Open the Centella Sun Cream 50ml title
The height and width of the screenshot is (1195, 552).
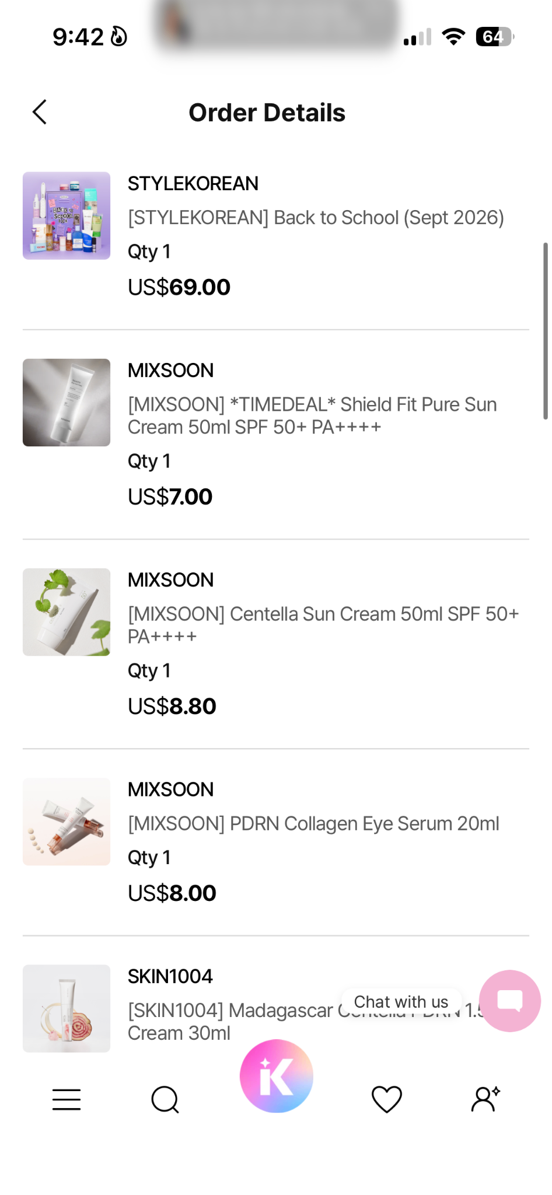pos(323,625)
